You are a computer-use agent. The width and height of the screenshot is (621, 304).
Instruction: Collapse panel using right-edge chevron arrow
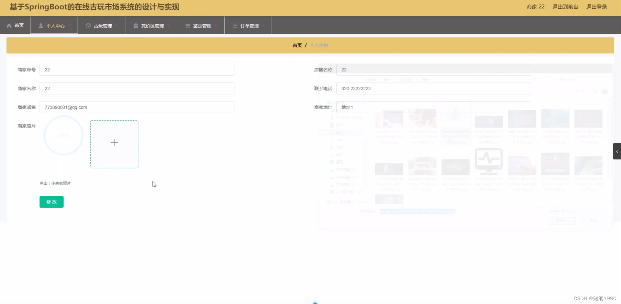(617, 151)
